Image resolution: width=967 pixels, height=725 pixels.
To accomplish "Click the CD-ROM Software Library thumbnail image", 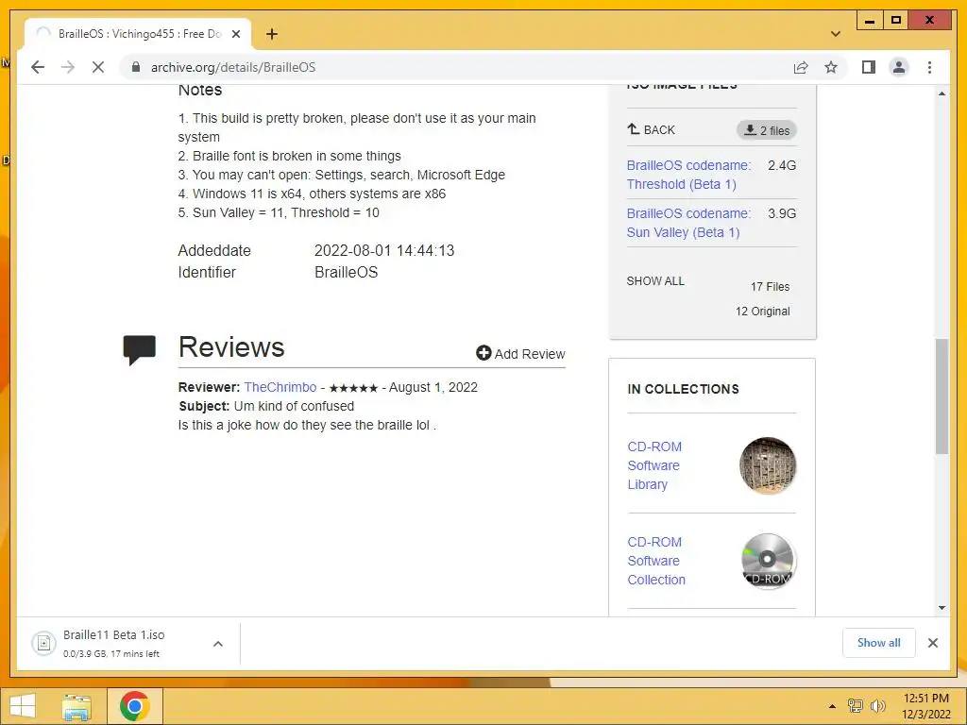I will [x=768, y=465].
